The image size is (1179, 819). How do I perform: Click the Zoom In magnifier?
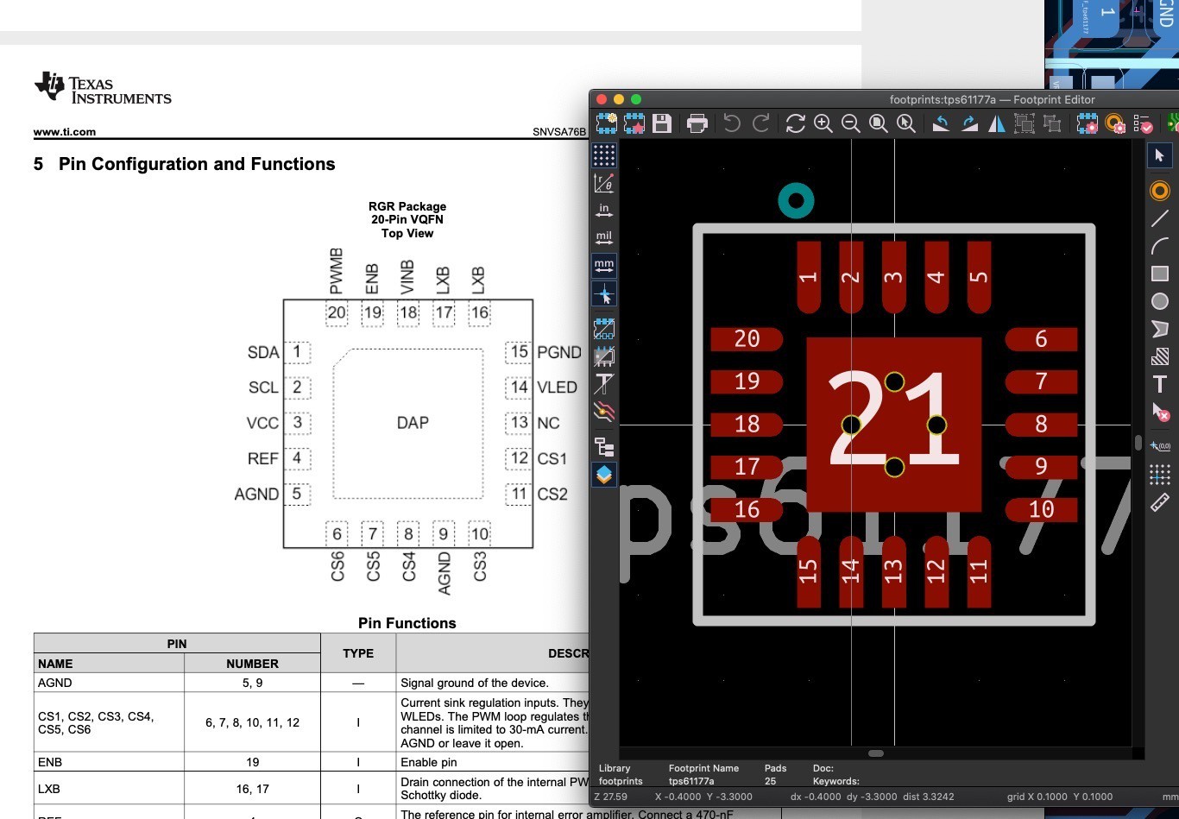click(823, 123)
